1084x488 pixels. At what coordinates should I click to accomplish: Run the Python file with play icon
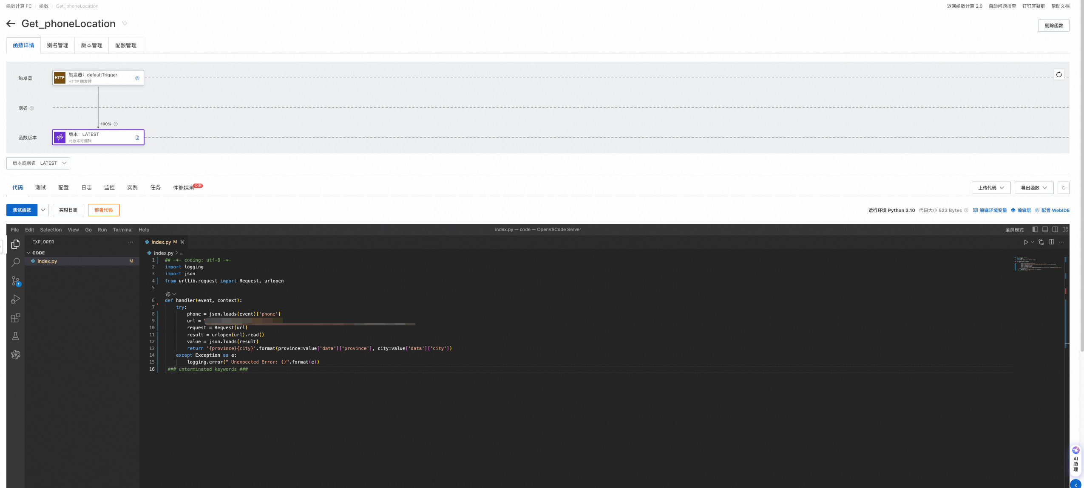click(x=1026, y=242)
